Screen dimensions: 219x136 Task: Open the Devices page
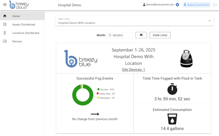(22, 41)
